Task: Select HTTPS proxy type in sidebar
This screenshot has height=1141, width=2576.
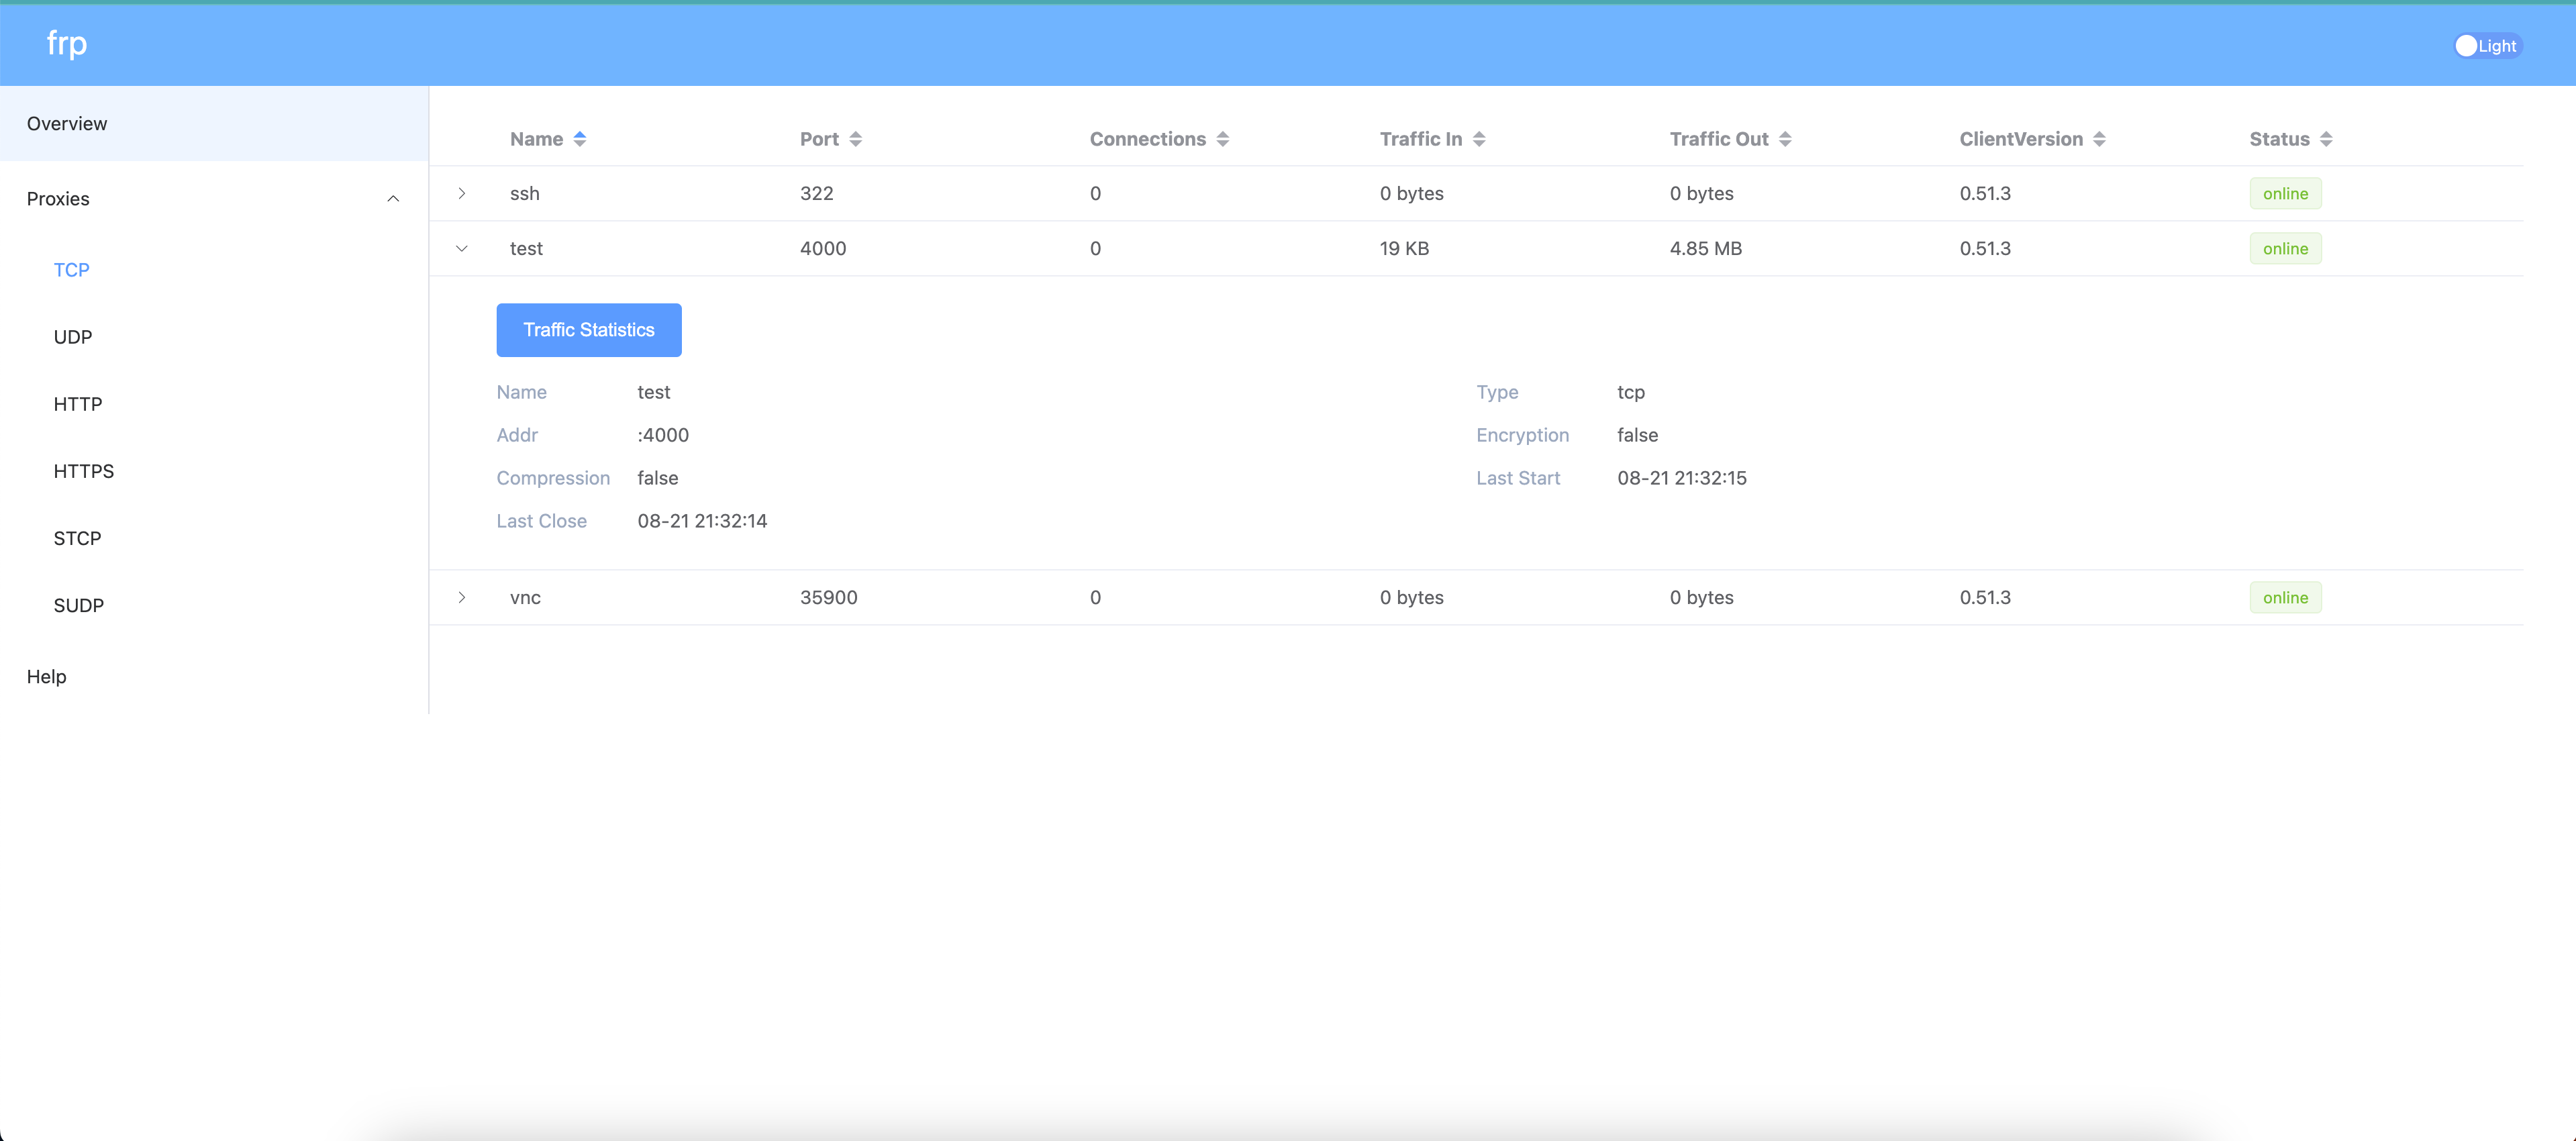Action: [84, 471]
